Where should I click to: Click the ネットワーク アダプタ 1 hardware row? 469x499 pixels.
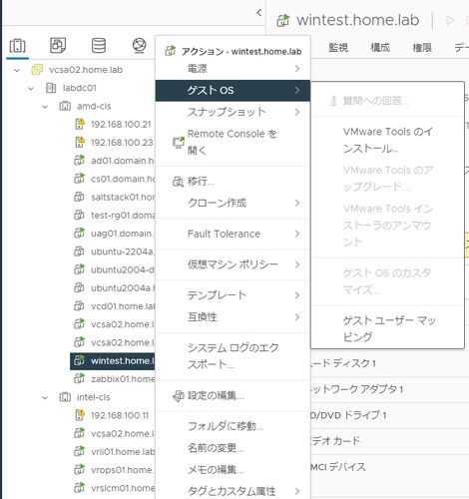(390, 389)
